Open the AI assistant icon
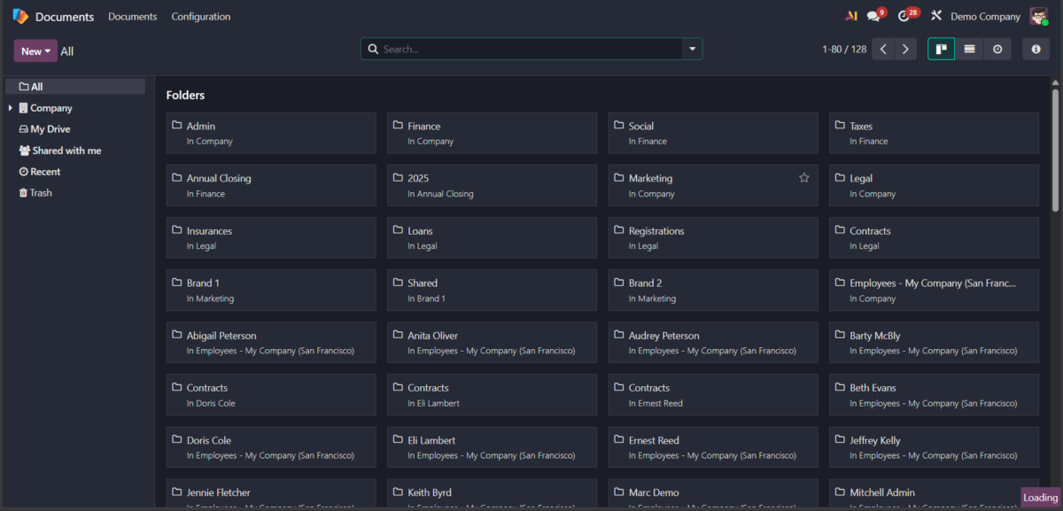Screen dimensions: 1063x511 (x=851, y=16)
